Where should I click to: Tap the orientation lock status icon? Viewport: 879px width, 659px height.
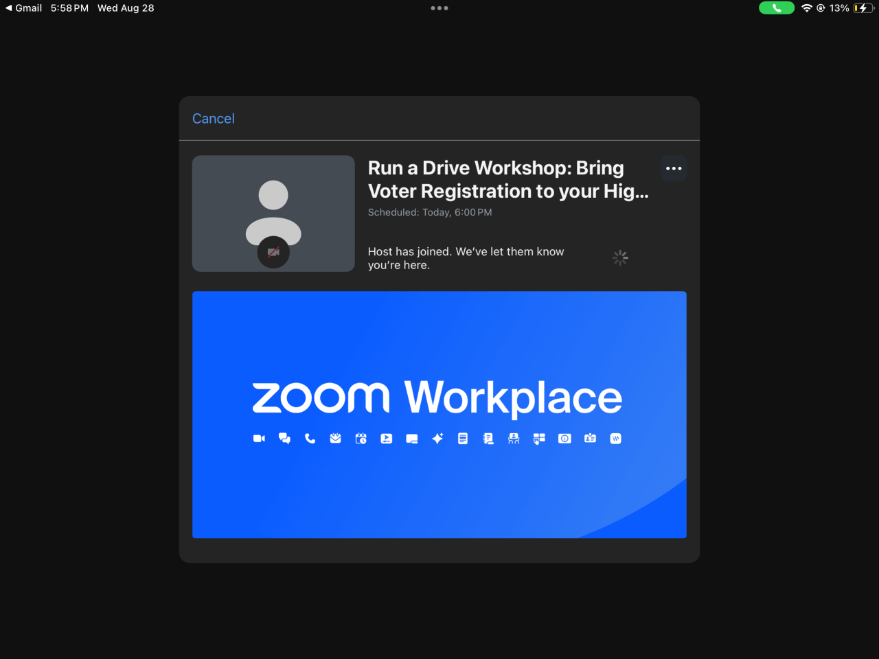click(x=821, y=8)
